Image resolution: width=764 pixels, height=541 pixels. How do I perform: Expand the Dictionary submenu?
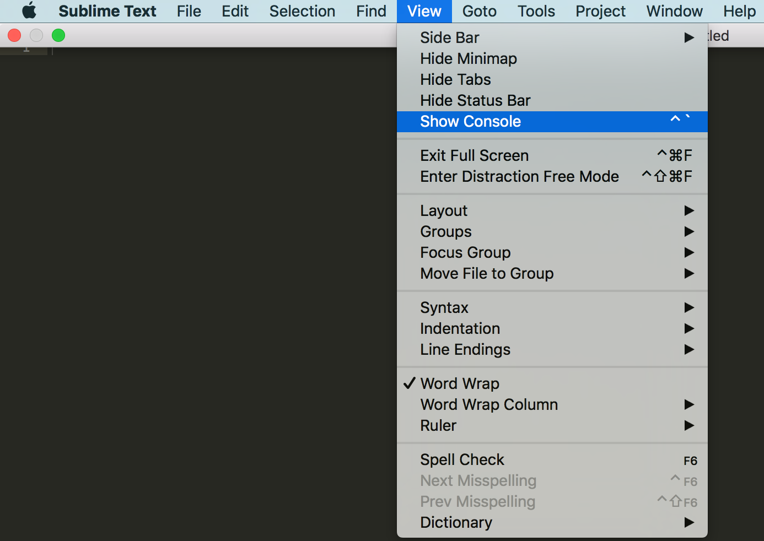coord(552,522)
